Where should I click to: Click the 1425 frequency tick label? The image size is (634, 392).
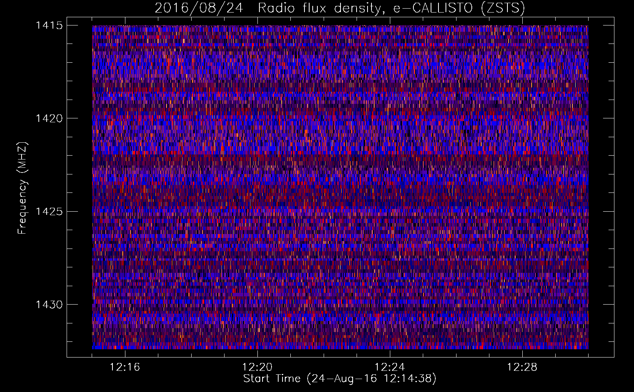[49, 212]
